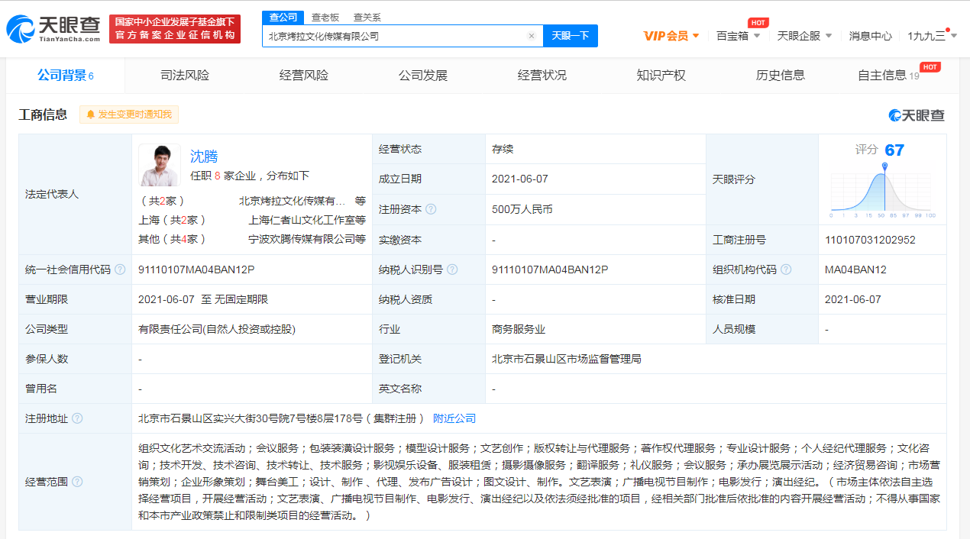Open help icon next to 纳税人识别号

452,269
